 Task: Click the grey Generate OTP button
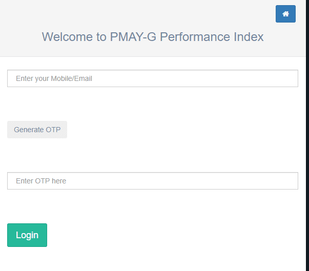[x=37, y=130]
